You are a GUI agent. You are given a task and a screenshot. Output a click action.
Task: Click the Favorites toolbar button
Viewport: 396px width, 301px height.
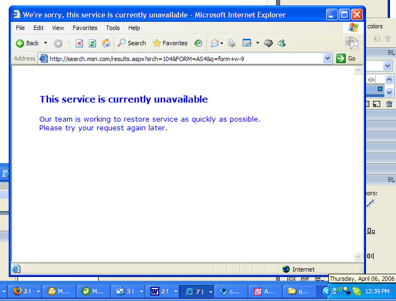[x=170, y=43]
